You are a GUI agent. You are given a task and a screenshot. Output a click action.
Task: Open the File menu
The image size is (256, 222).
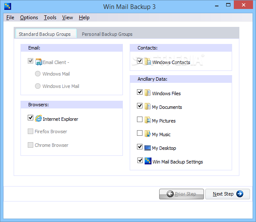click(10, 18)
